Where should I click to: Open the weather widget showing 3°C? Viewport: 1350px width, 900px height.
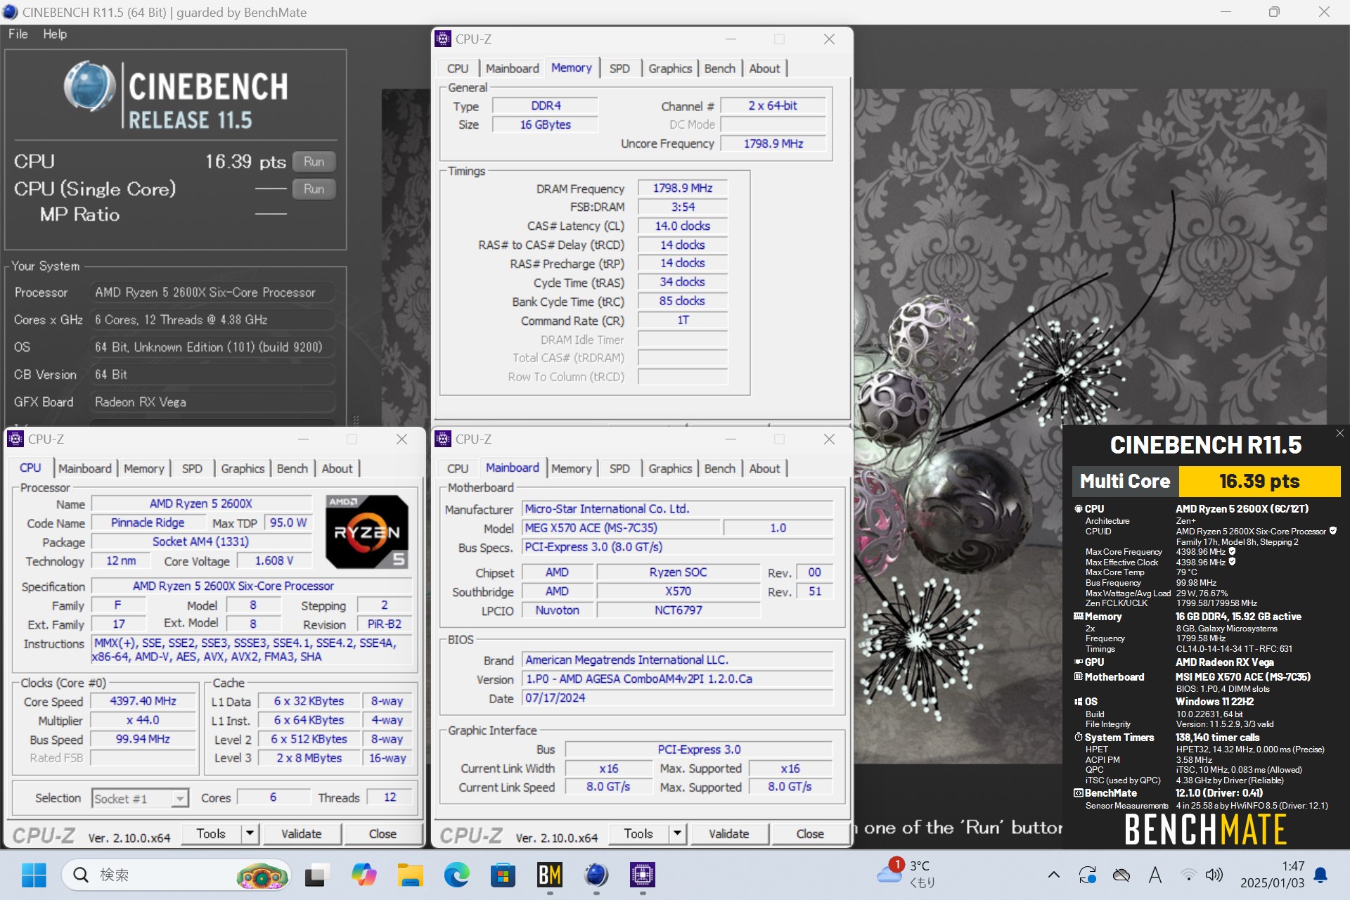pyautogui.click(x=907, y=873)
